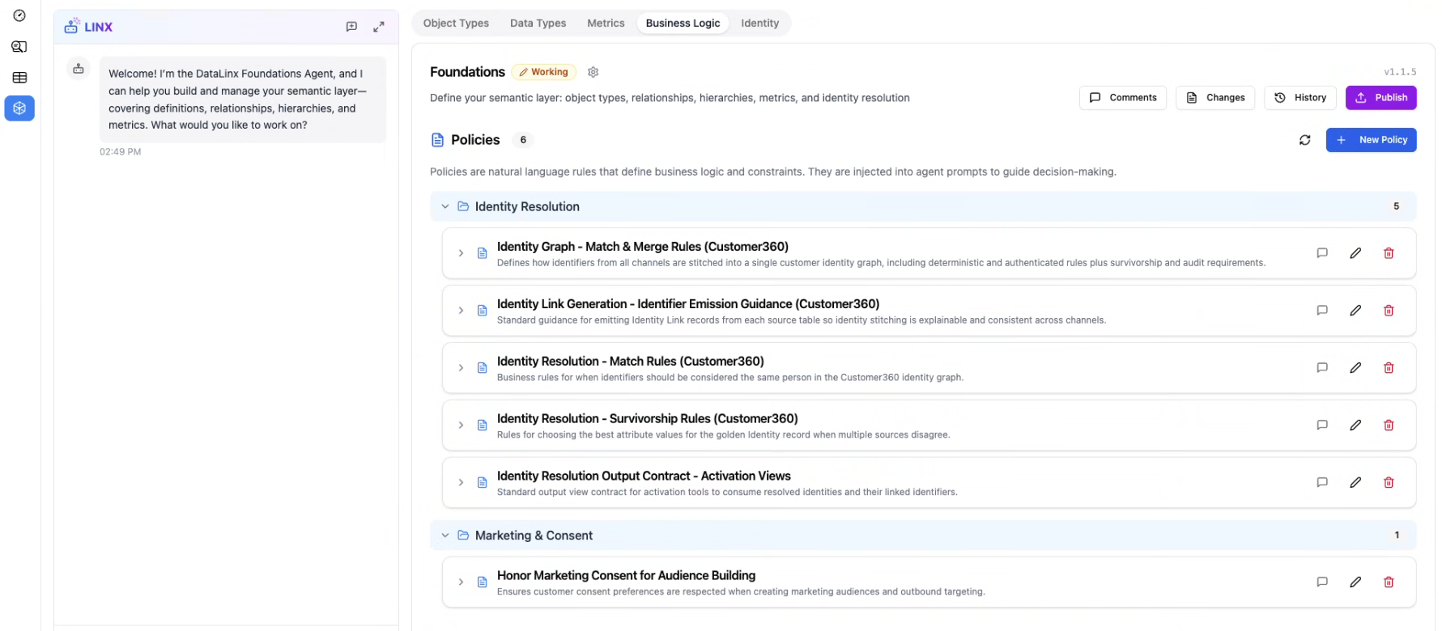1442x631 pixels.
Task: Open the dashboard gauge sidebar icon
Action: pos(19,15)
